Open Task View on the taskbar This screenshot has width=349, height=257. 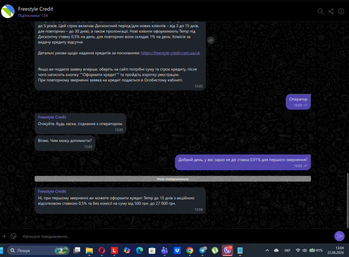[77, 250]
